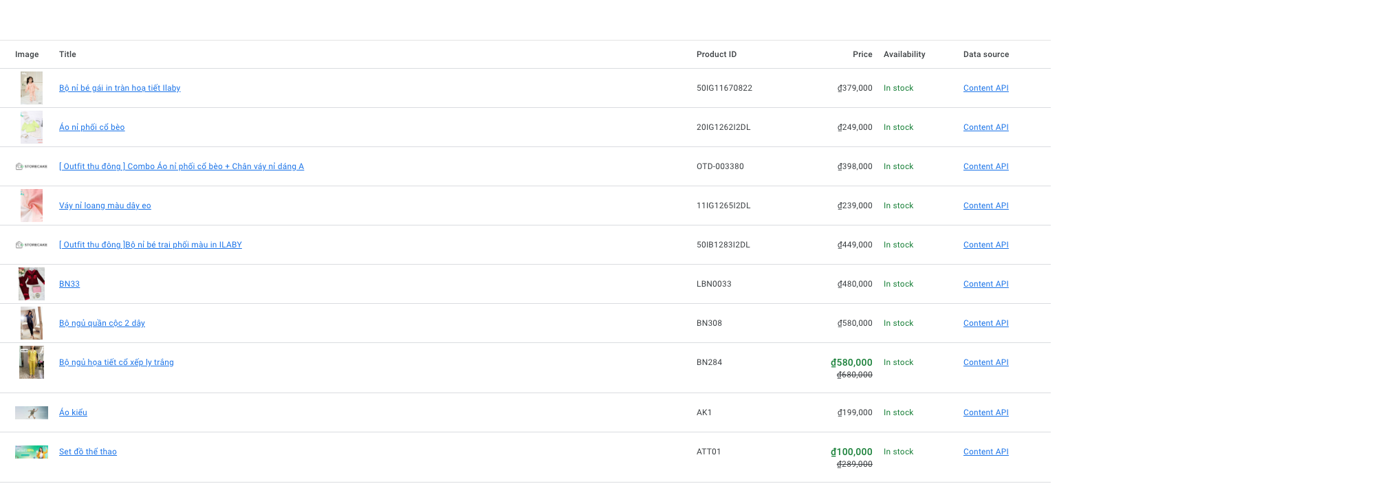This screenshot has width=1396, height=486.
Task: Click yellow pajama thumbnail for BN284
Action: click(x=32, y=362)
